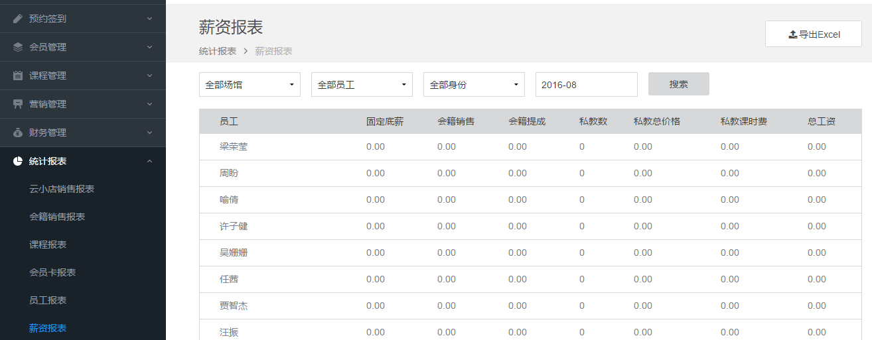
Task: Click the 统计报表 breadcrumb link
Action: tap(218, 51)
